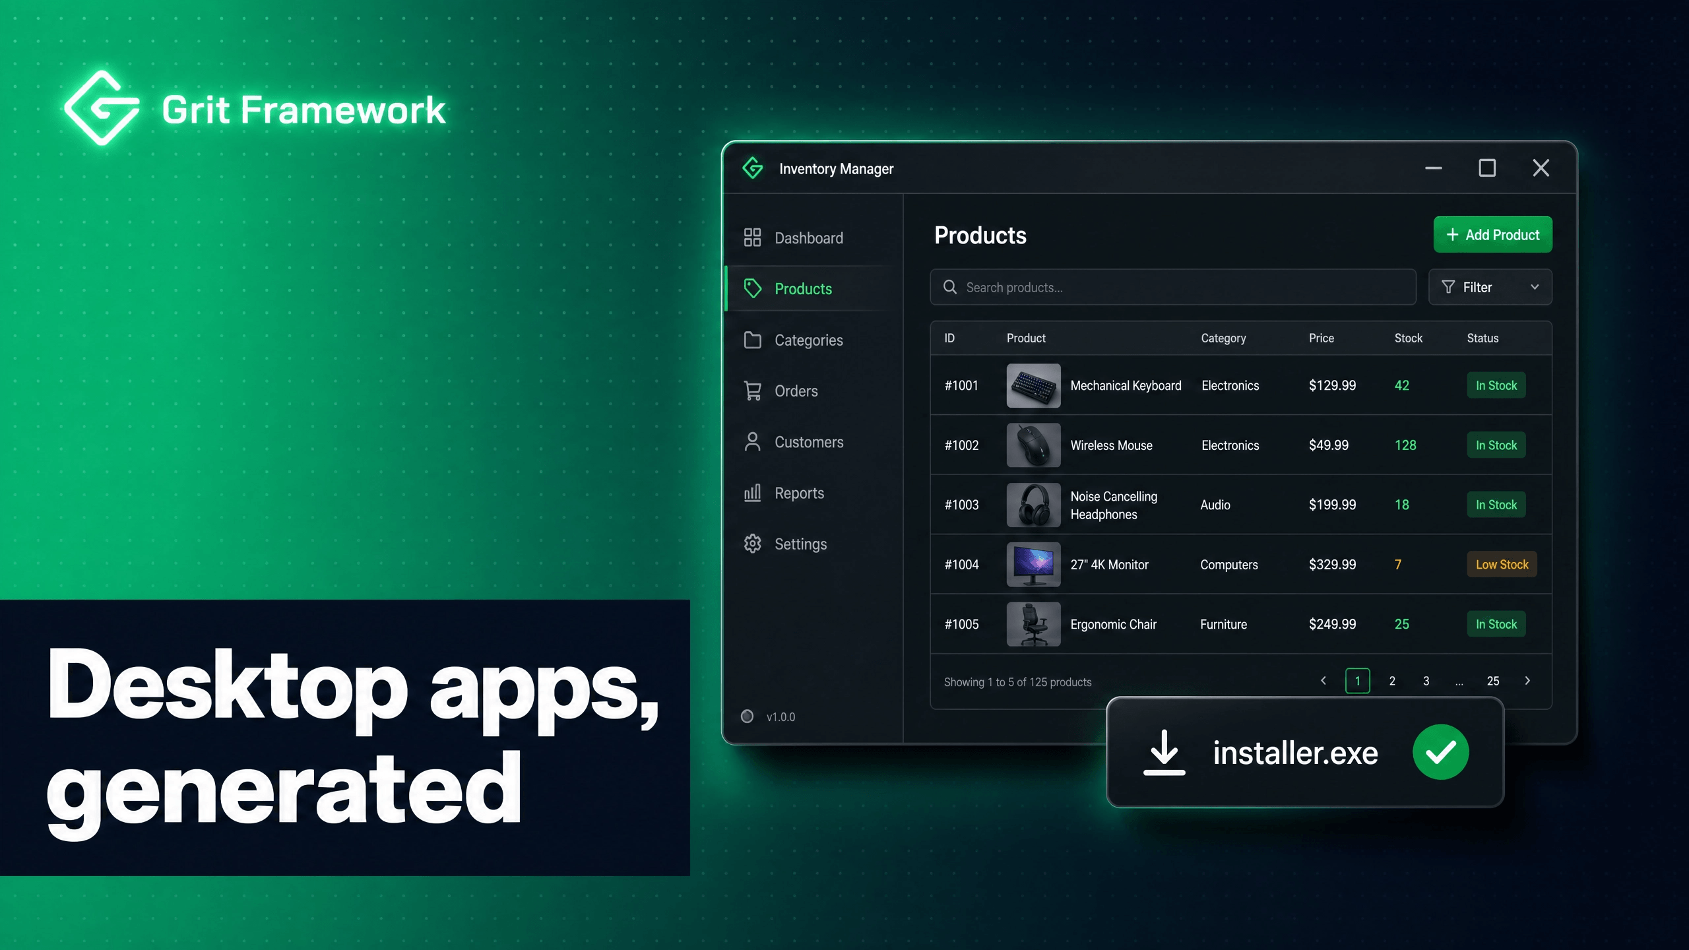
Task: Open the Noise Cancelling Headphones thumbnail
Action: pyautogui.click(x=1033, y=505)
